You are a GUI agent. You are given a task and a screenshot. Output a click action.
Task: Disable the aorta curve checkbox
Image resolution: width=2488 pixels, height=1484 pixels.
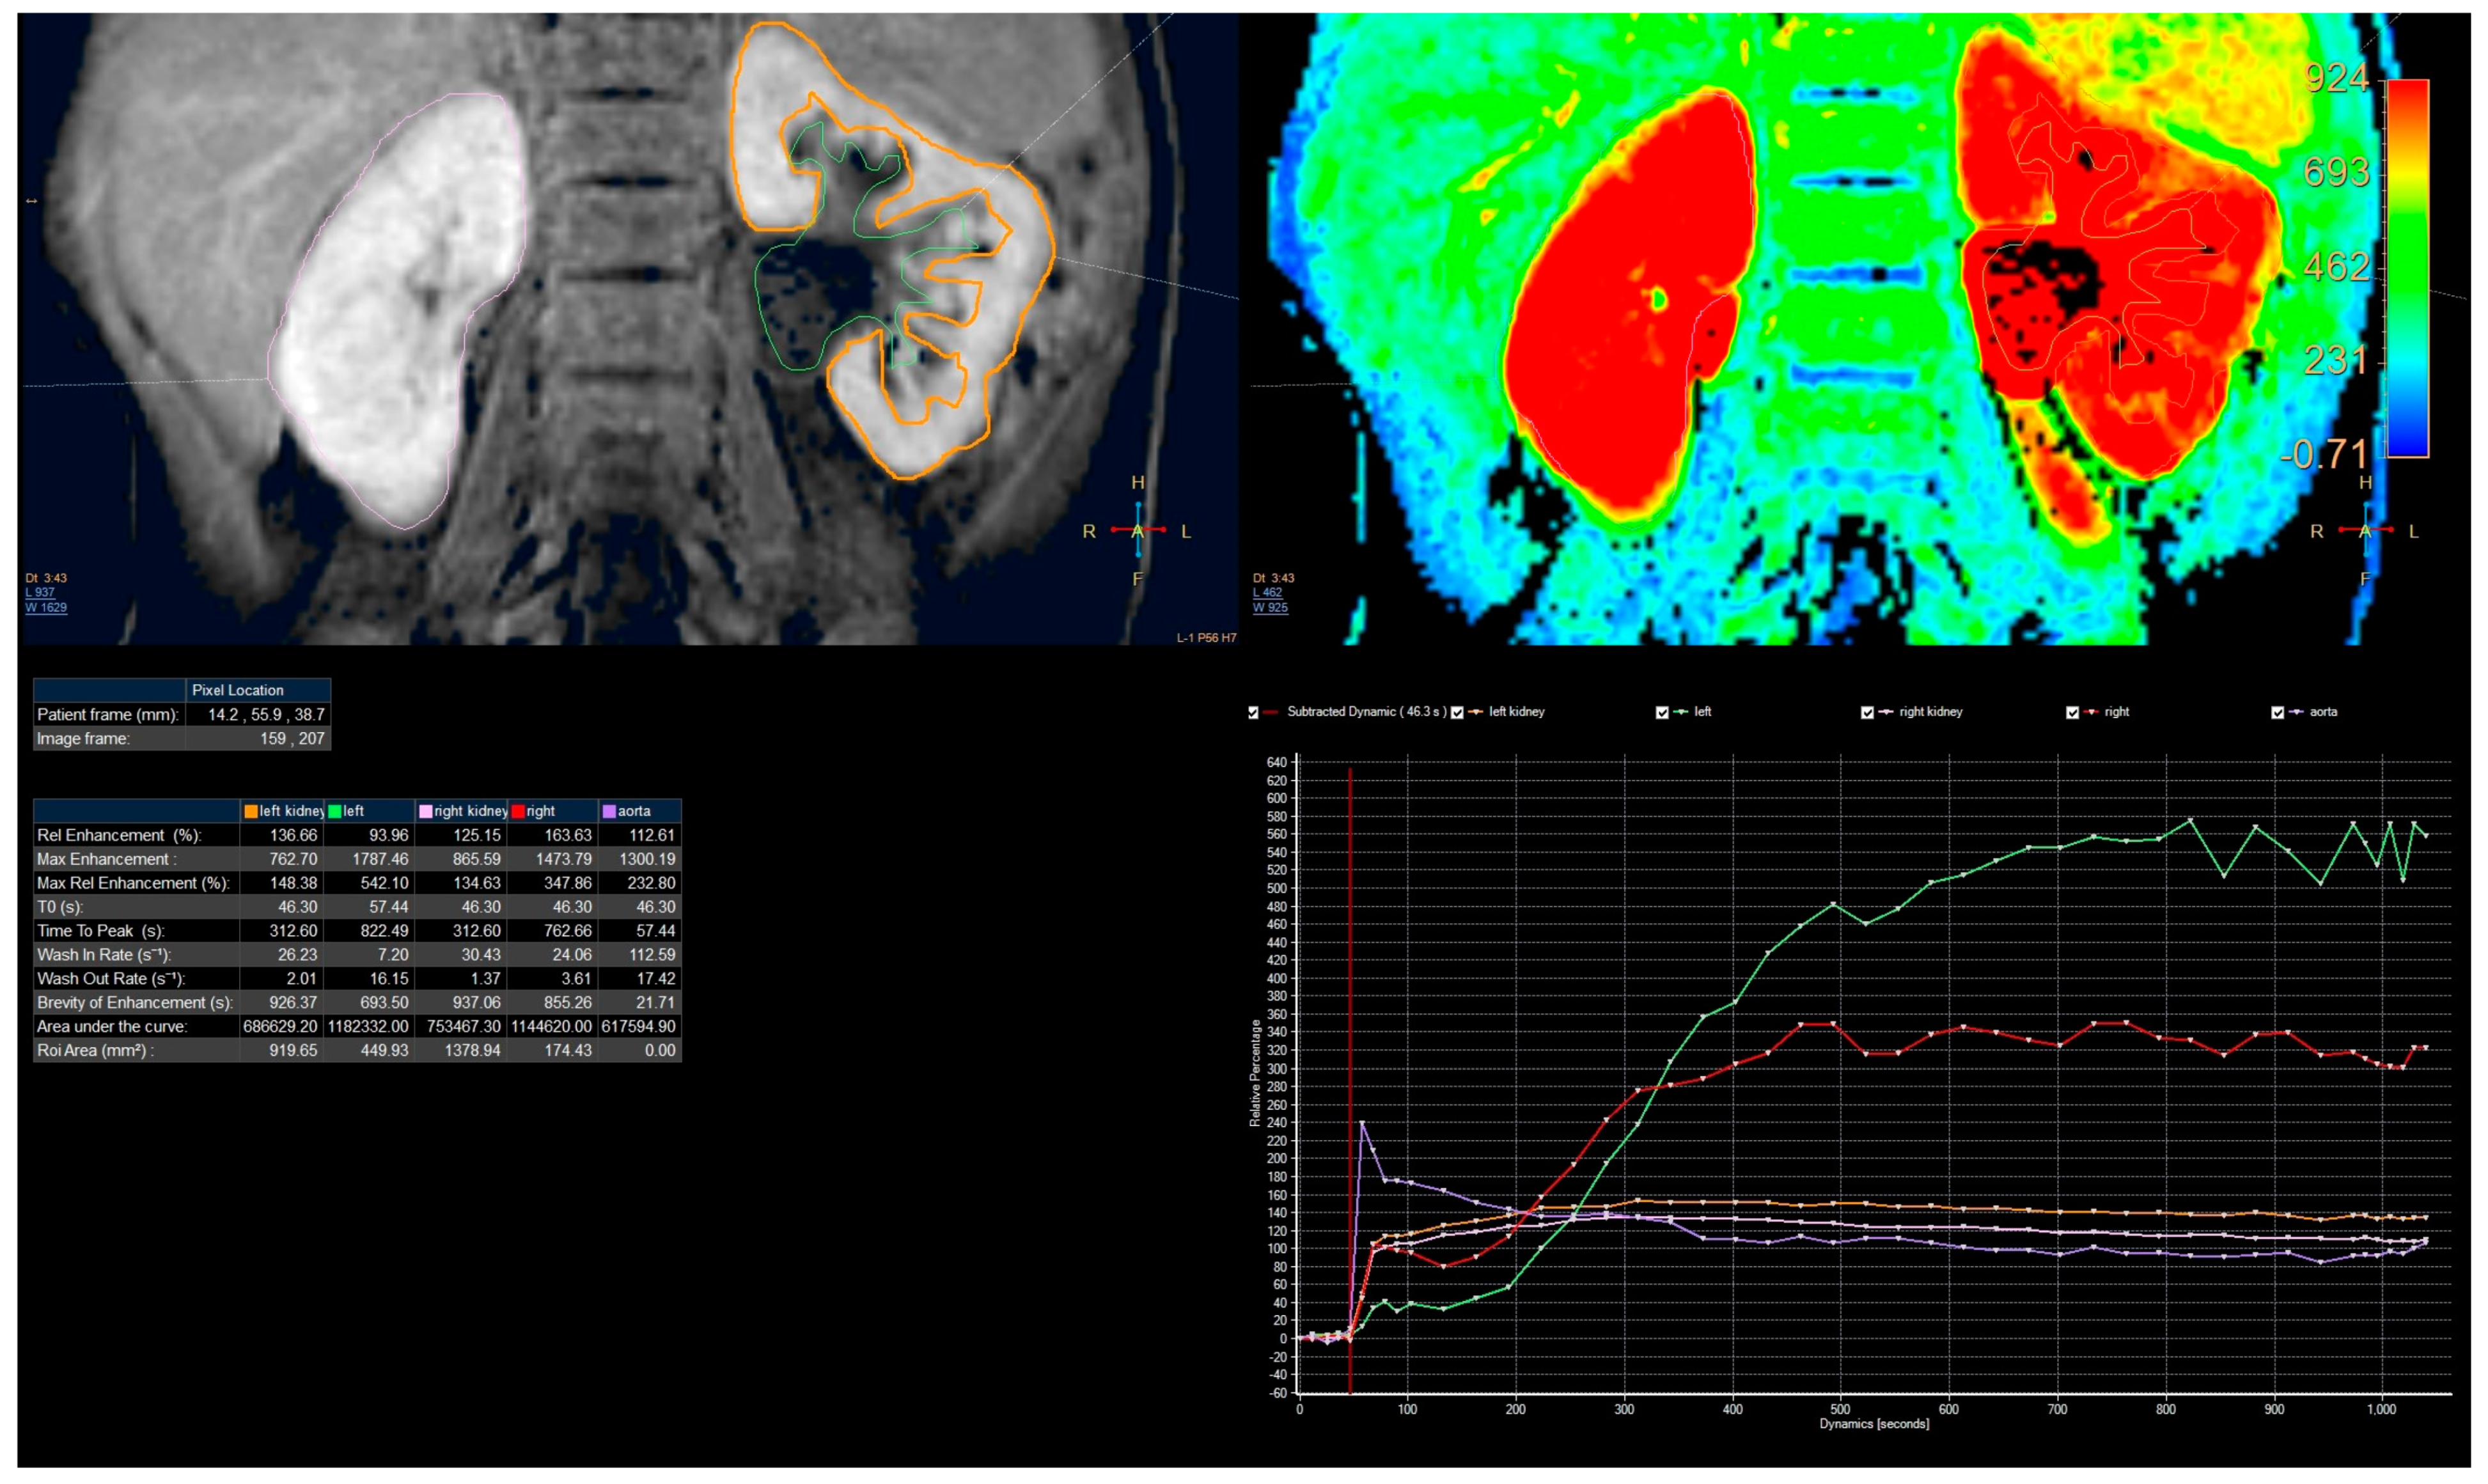tap(2277, 713)
